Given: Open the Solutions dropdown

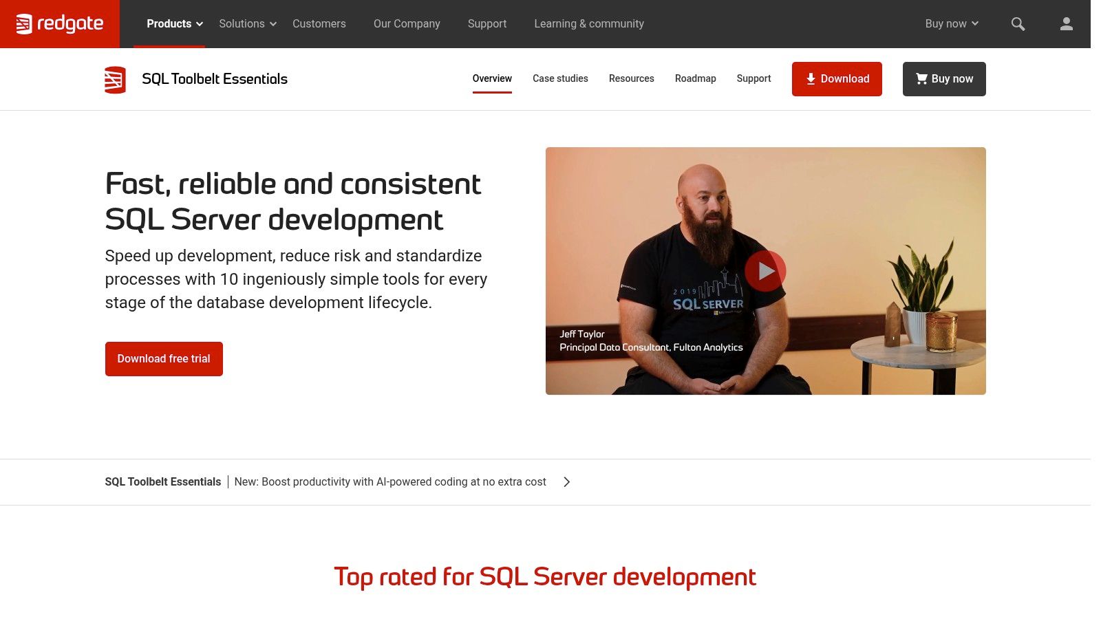Looking at the screenshot, I should click(246, 23).
